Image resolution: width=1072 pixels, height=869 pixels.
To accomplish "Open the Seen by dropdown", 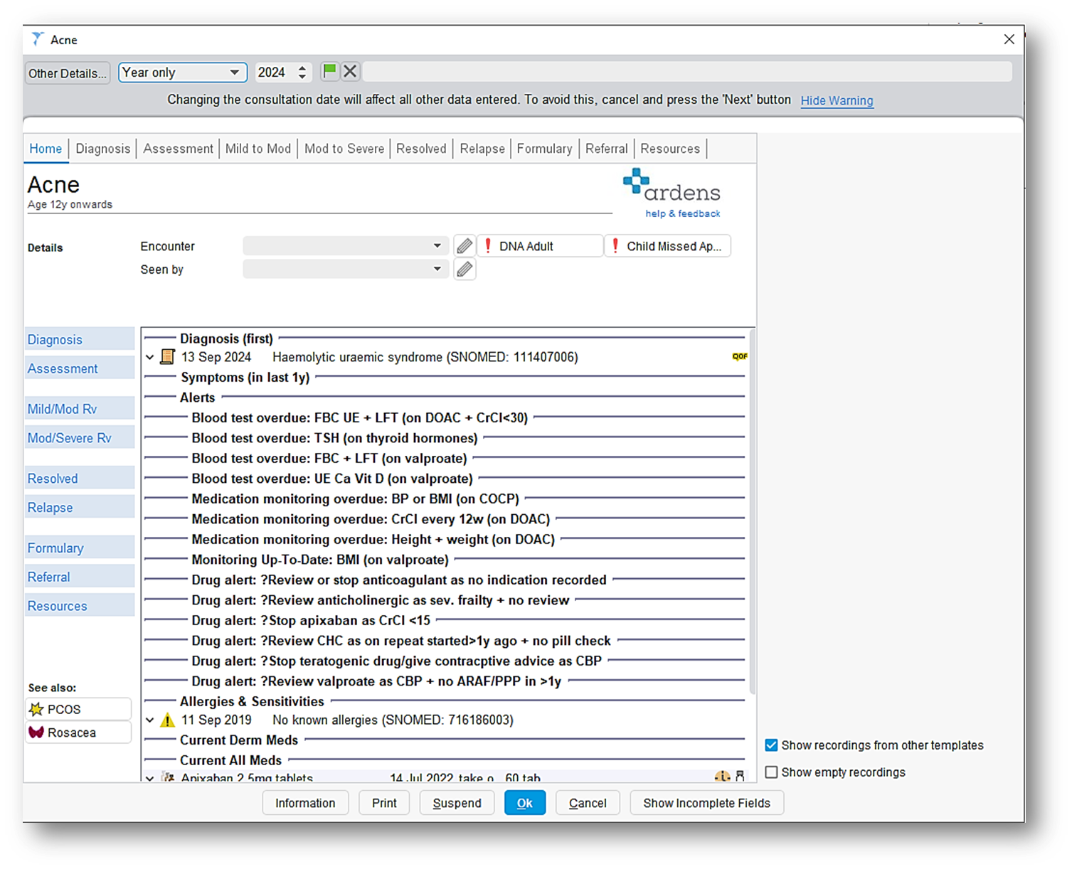I will 345,270.
